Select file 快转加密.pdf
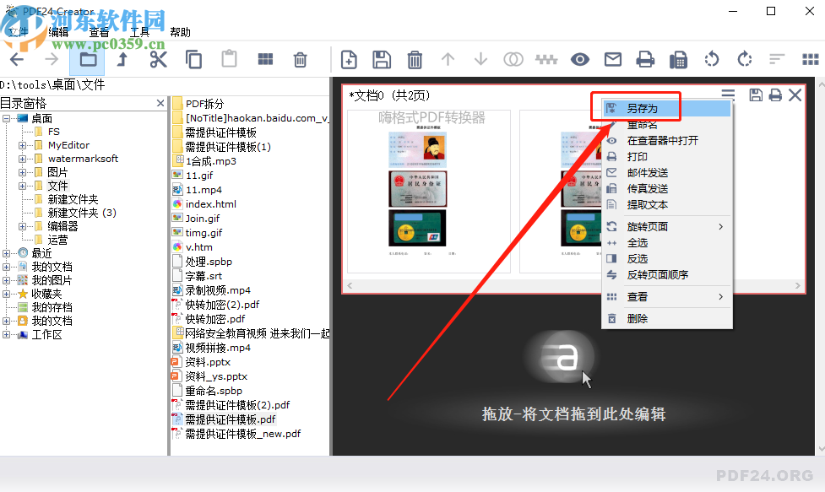 [214, 318]
